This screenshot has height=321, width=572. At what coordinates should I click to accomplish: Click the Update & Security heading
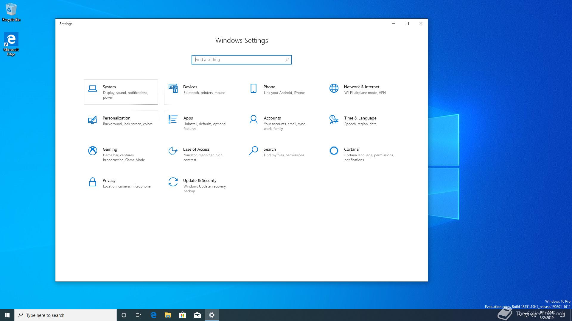(x=200, y=180)
